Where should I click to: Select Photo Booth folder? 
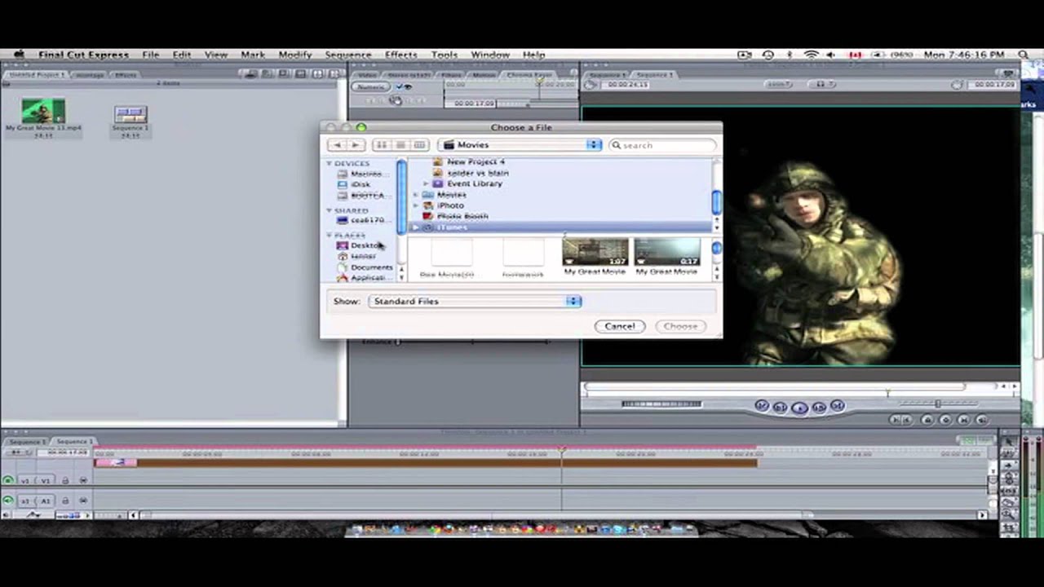click(x=462, y=216)
